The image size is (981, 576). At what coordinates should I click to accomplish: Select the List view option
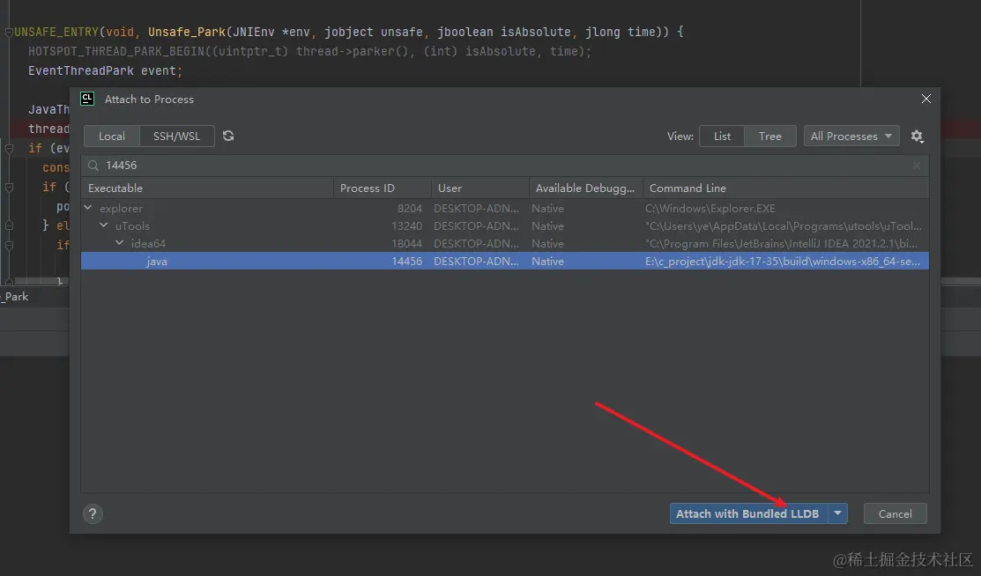tap(722, 136)
